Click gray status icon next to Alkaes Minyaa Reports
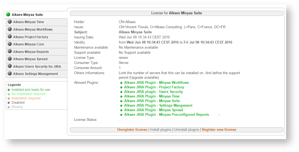 (x=10, y=52)
